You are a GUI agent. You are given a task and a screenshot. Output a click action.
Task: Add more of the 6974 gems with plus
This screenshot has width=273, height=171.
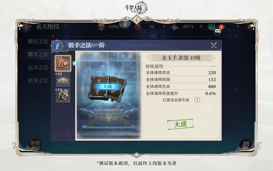pos(201,26)
